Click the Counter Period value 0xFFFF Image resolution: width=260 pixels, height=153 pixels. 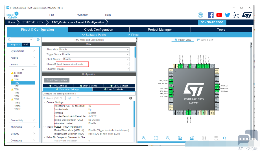coord(92,116)
